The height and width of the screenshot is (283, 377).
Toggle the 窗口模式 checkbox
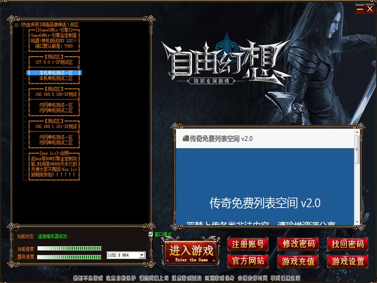(x=151, y=234)
